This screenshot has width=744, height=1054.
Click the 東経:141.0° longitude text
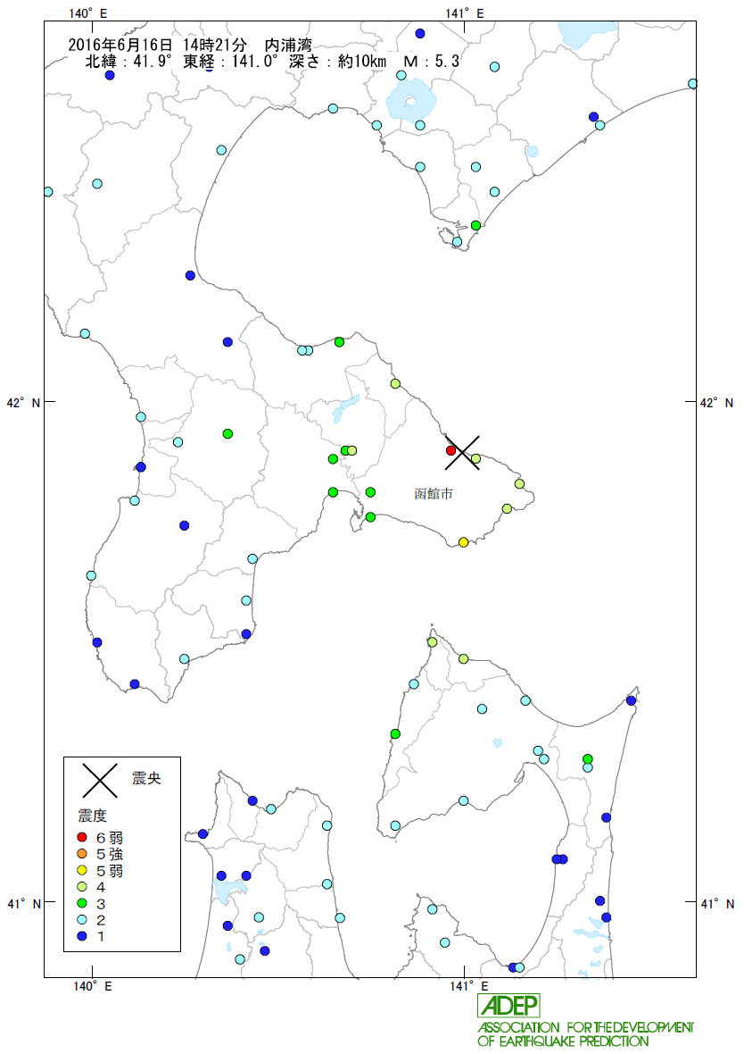[x=230, y=61]
